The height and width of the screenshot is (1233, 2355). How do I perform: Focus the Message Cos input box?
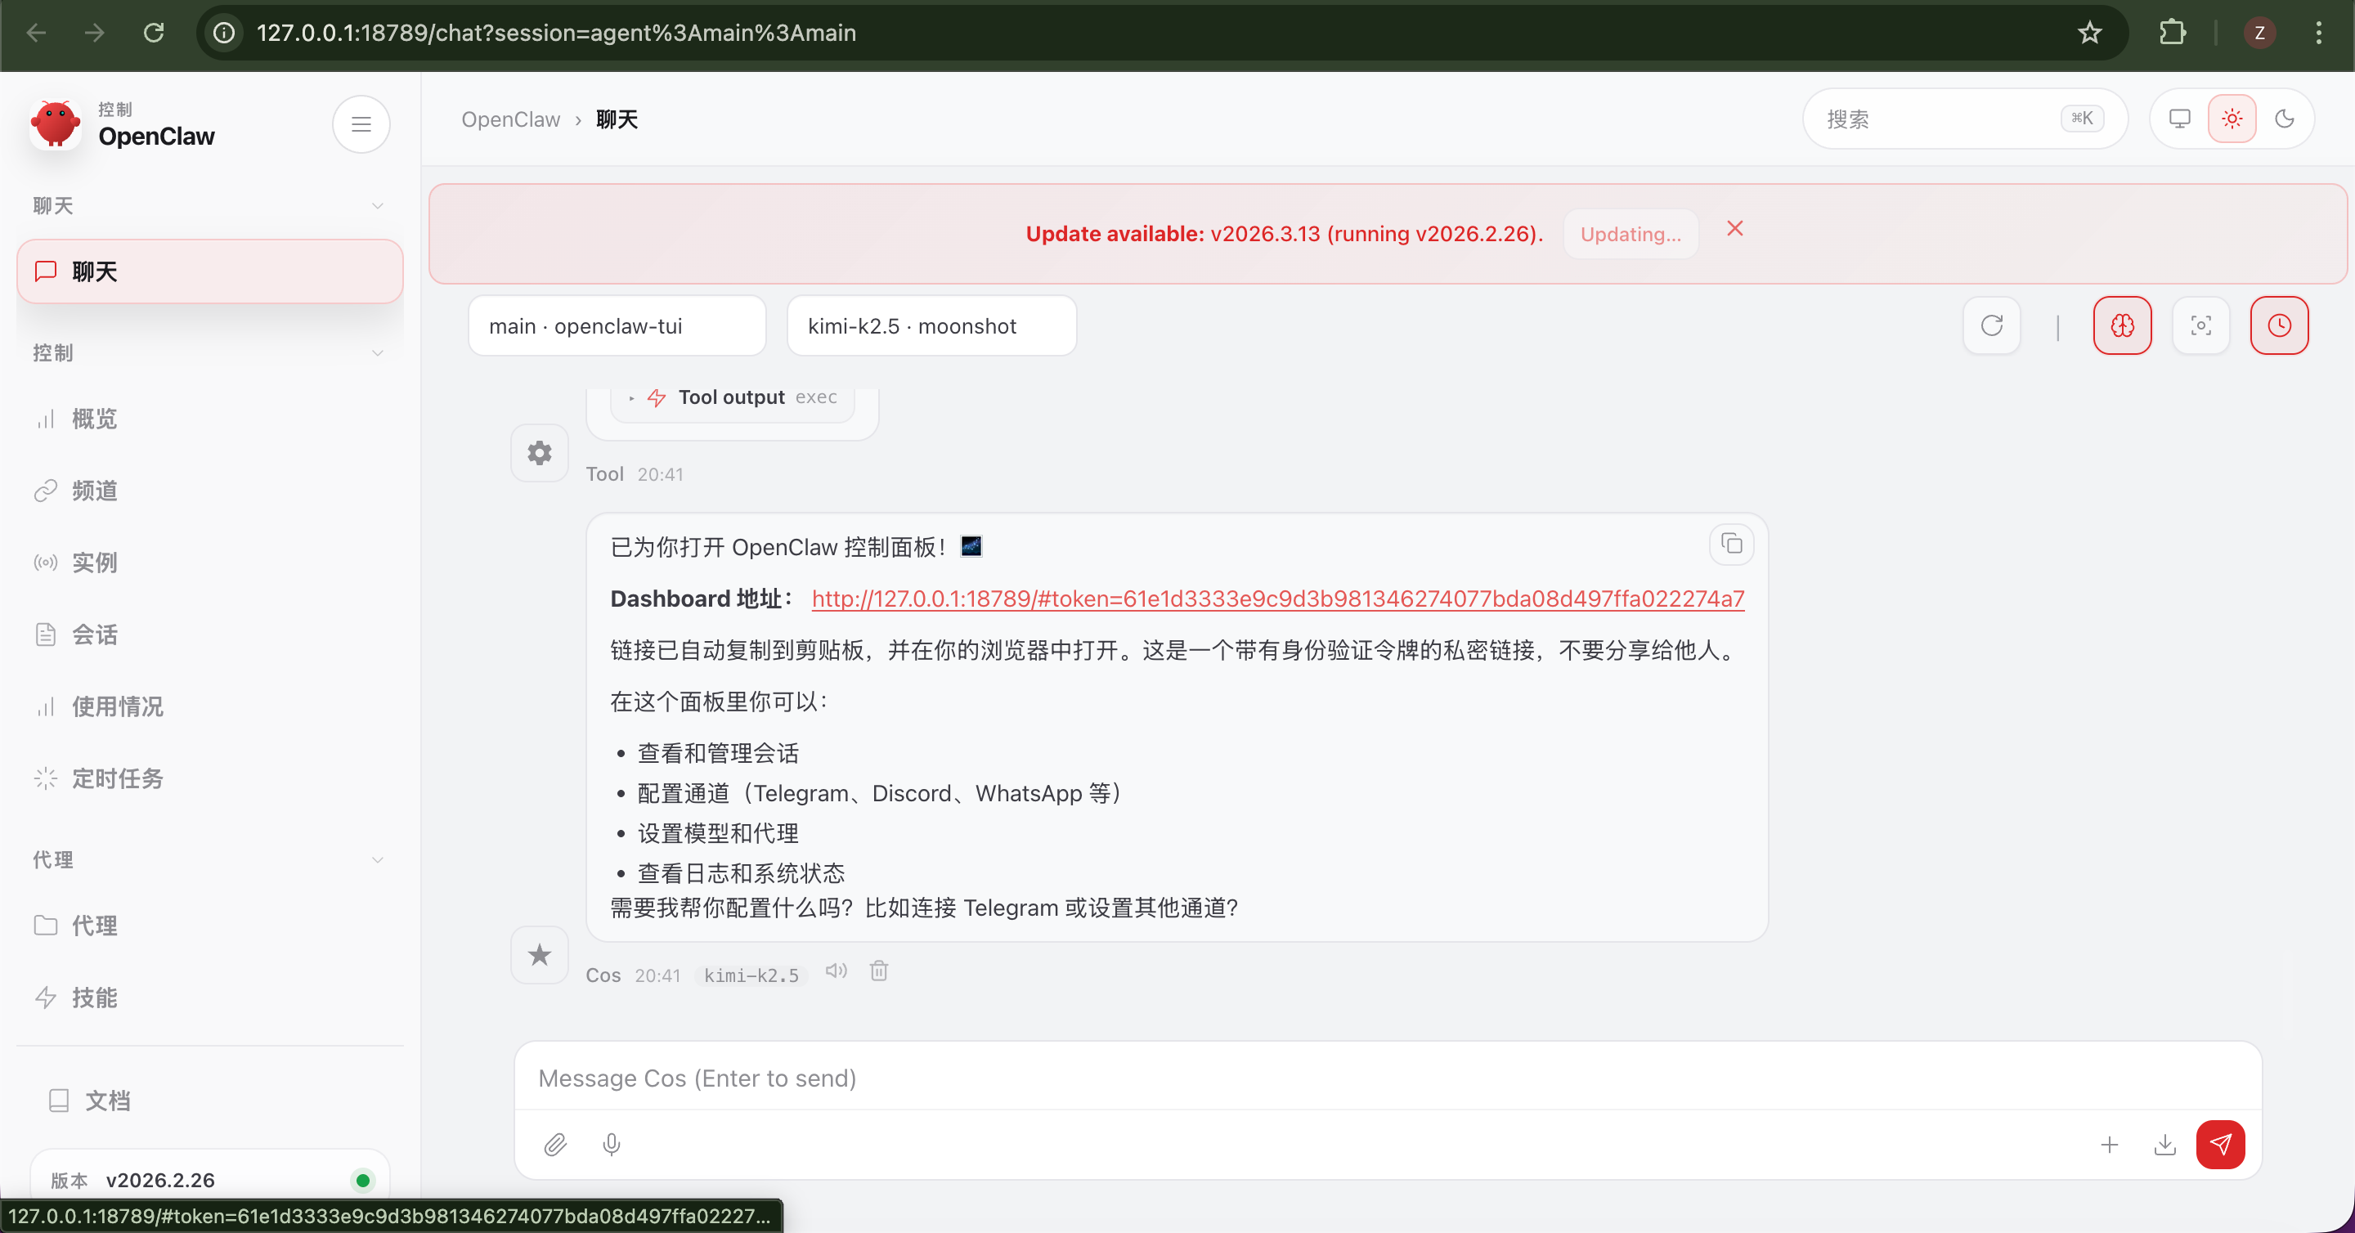(x=1388, y=1078)
